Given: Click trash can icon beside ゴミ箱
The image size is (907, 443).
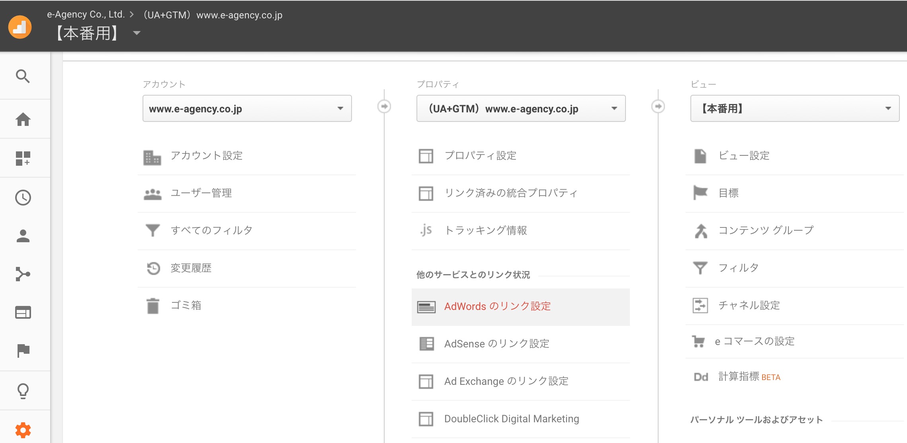Looking at the screenshot, I should [x=153, y=306].
